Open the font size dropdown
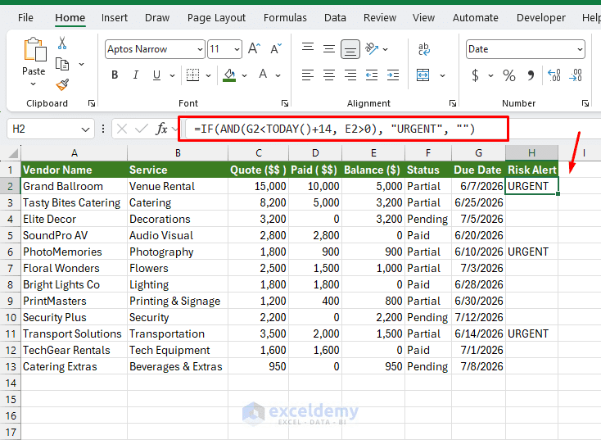Screen dimensions: 601x440 click(237, 49)
